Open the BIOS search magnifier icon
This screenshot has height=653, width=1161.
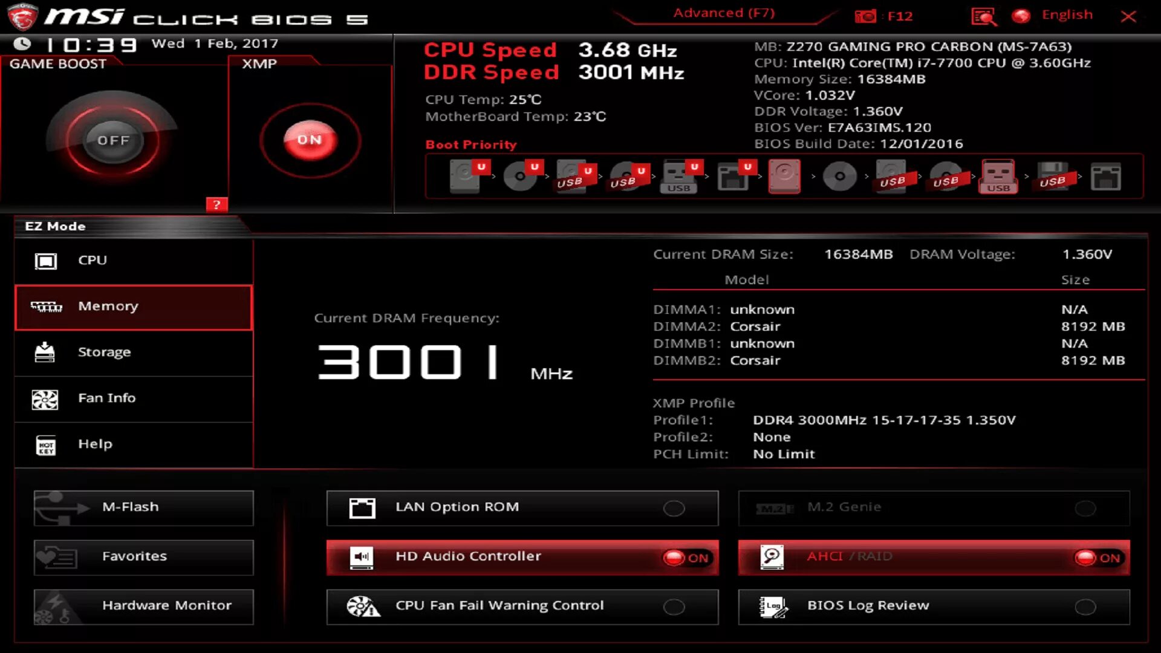[984, 16]
